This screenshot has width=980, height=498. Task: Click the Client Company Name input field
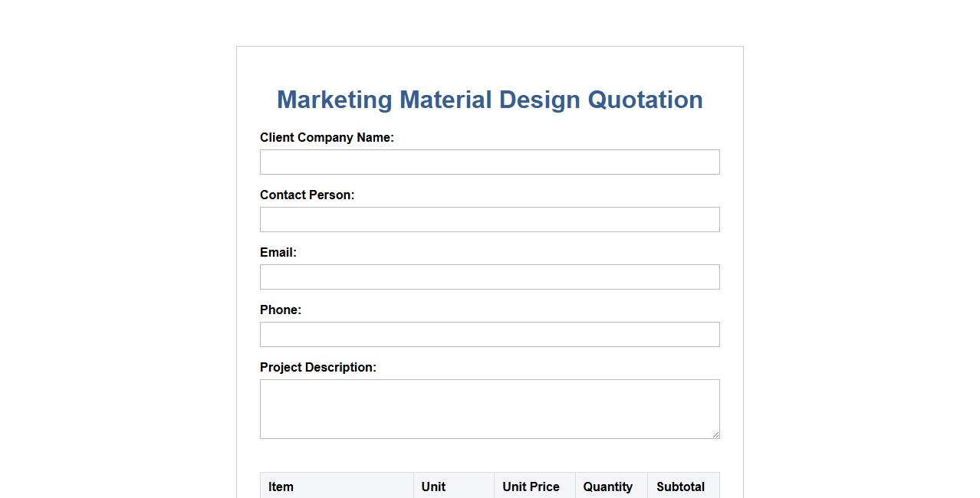pyautogui.click(x=489, y=162)
